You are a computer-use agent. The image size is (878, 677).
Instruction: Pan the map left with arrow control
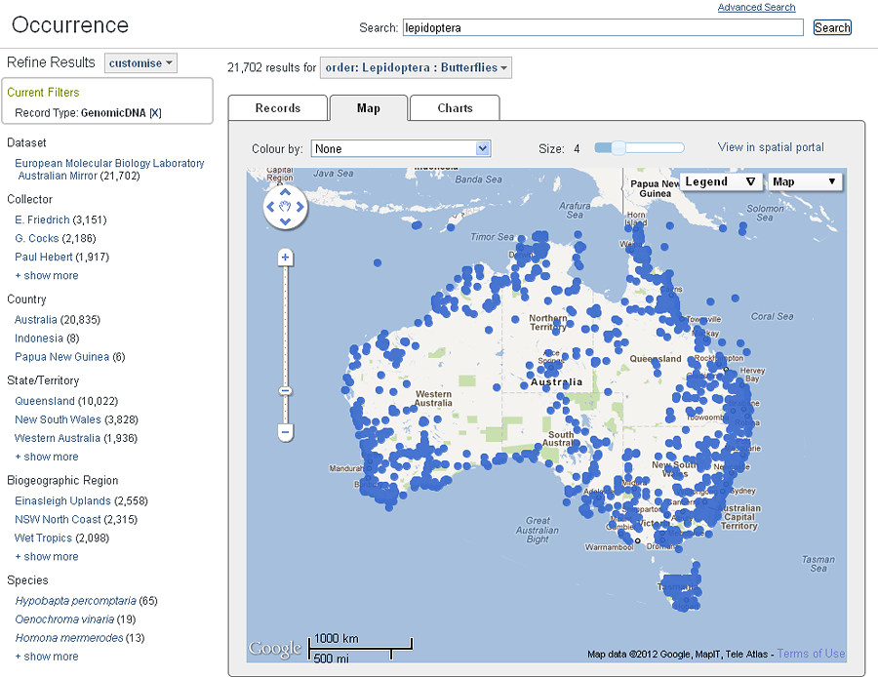(271, 206)
